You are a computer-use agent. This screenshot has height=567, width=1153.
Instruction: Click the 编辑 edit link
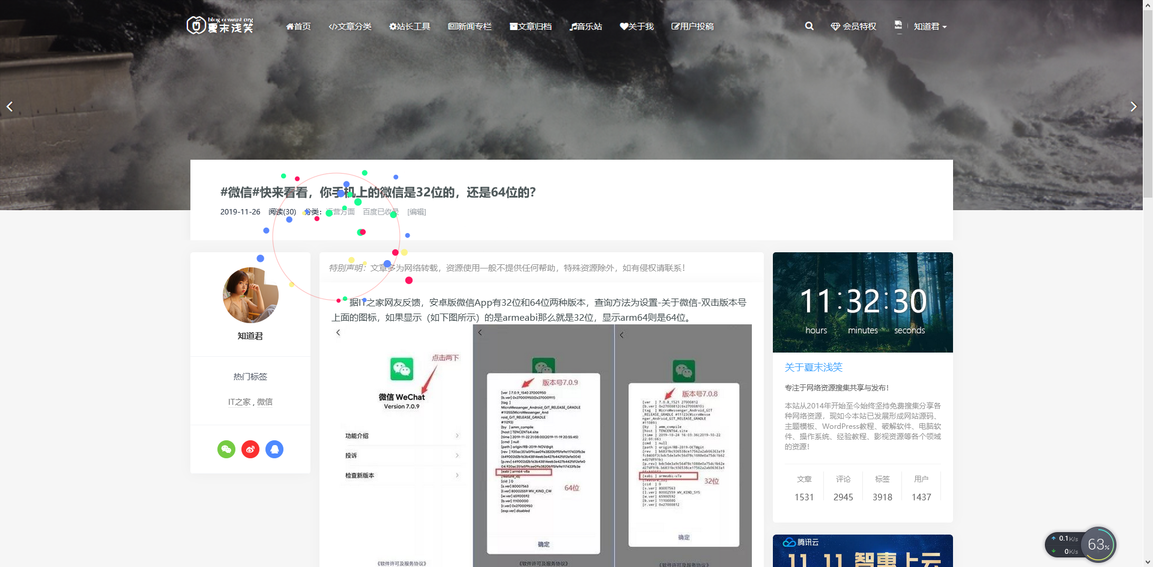[x=416, y=212]
